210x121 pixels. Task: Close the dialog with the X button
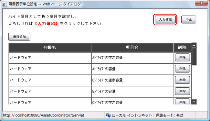[x=201, y=3]
